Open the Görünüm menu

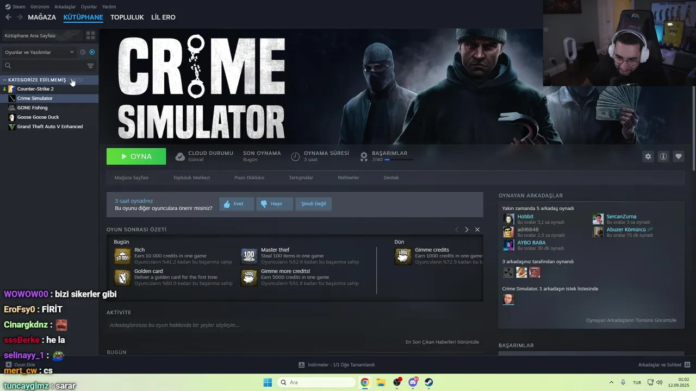pos(40,7)
